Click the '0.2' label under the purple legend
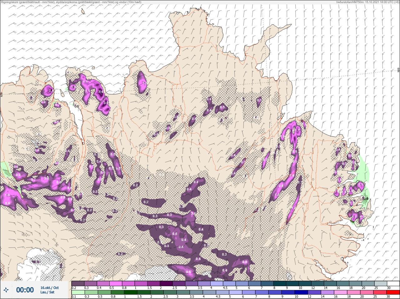Viewport: 400px width, 299px height. 74,288
